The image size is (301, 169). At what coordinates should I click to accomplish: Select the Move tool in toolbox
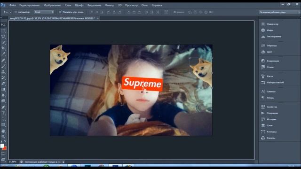click(3, 25)
